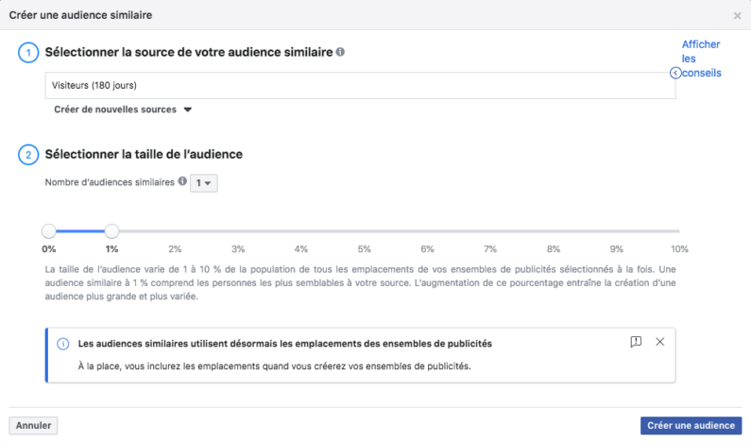The height and width of the screenshot is (443, 751).
Task: Click the step 2 circle icon
Action: point(28,155)
